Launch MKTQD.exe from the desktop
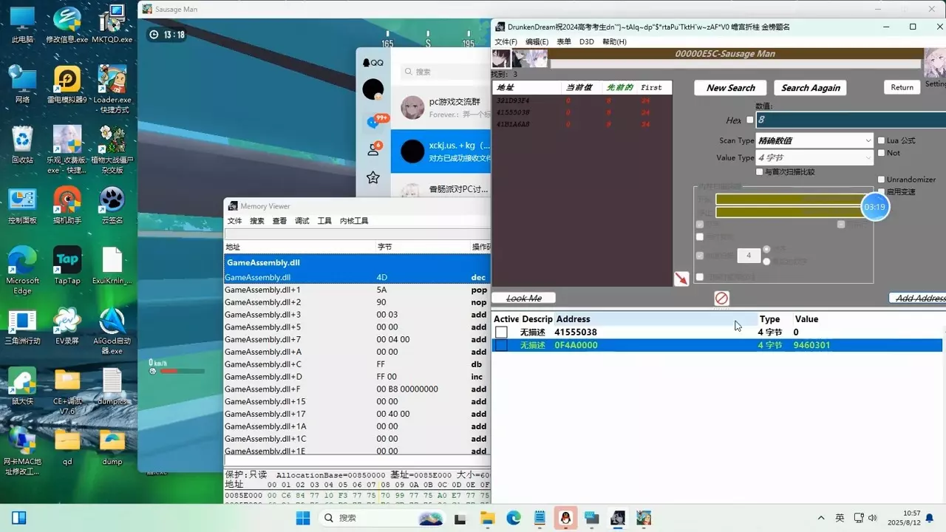 click(x=112, y=25)
